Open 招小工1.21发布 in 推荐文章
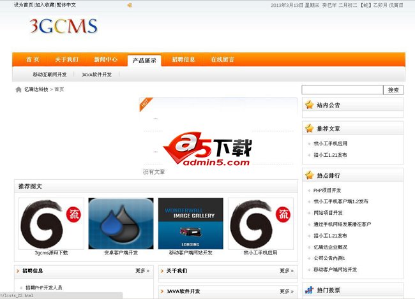415x299 pixels. point(330,155)
